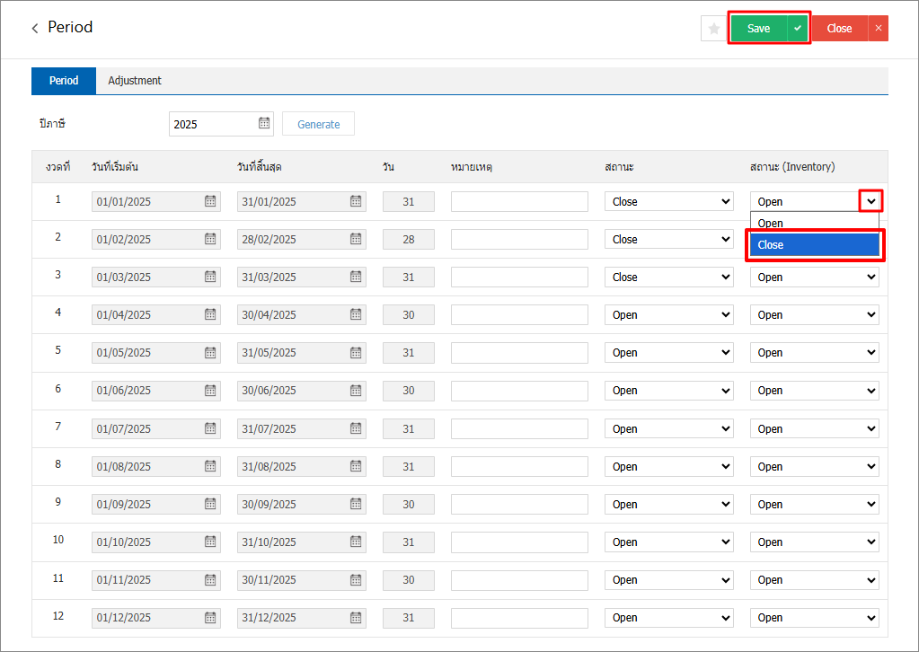
Task: Select Close option in Inventory dropdown list
Action: click(814, 244)
